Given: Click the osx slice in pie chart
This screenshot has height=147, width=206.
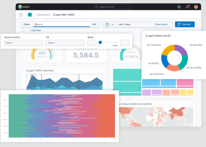Looking at the screenshot, I should pos(180,50).
